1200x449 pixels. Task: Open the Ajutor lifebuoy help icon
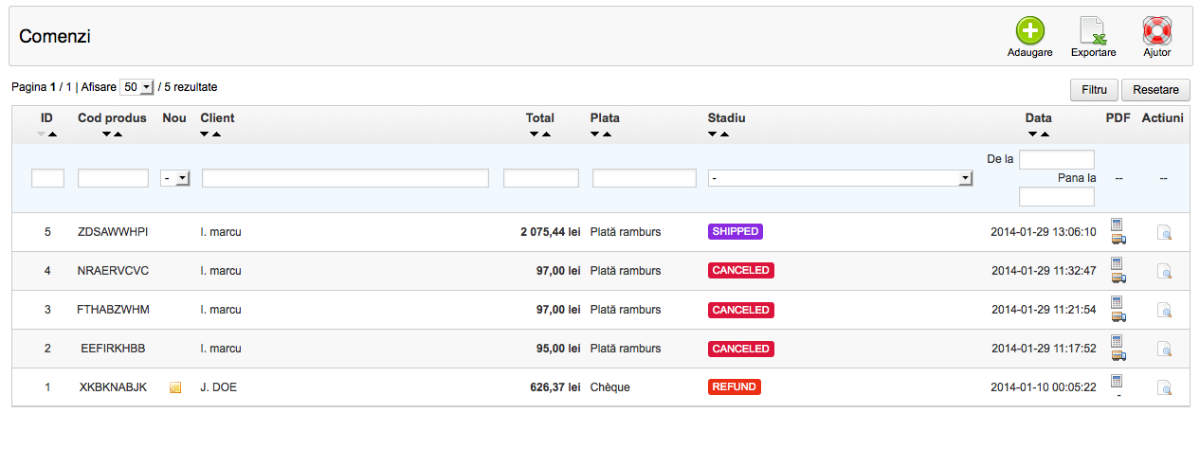[x=1156, y=30]
